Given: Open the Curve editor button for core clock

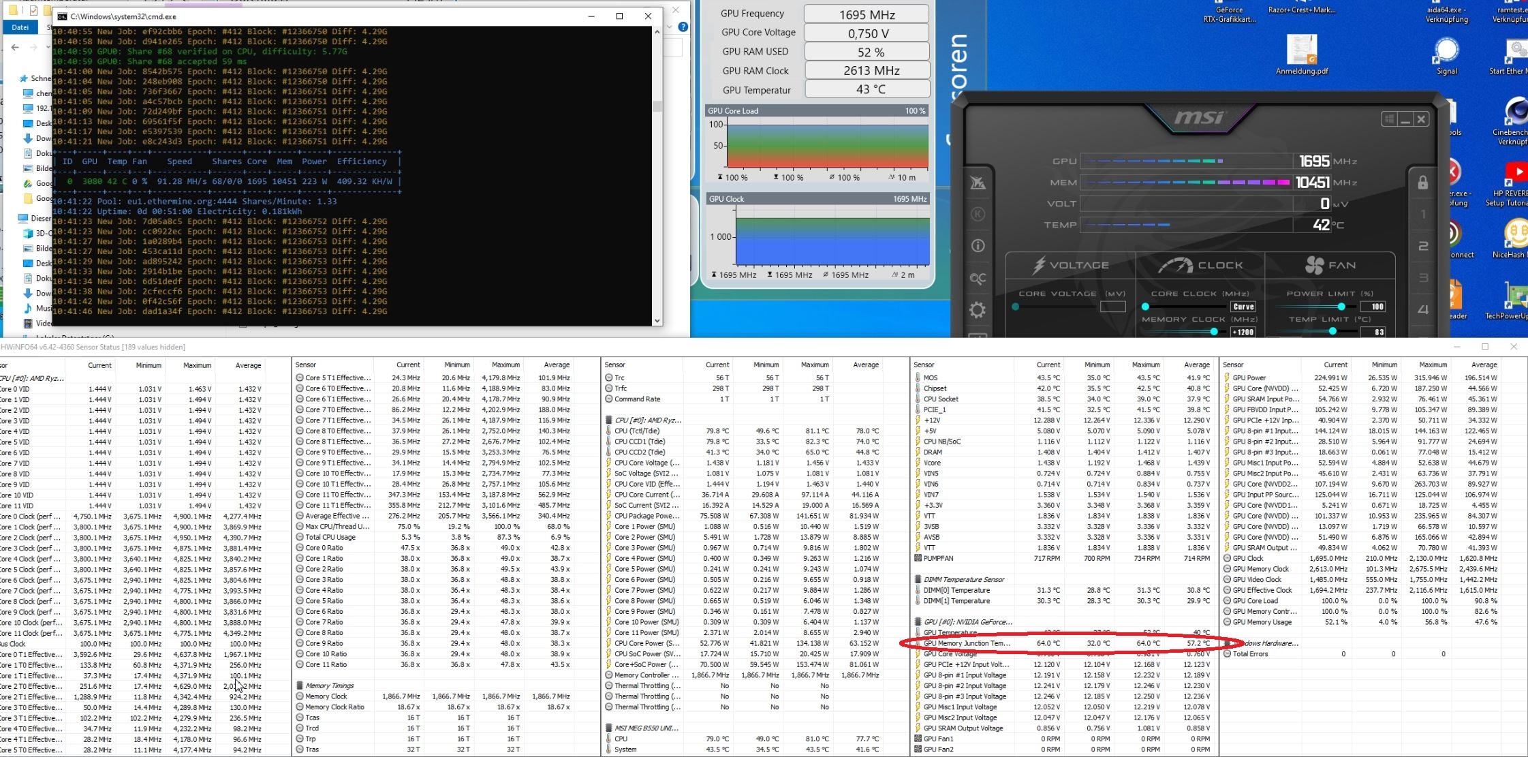Looking at the screenshot, I should click(1243, 307).
